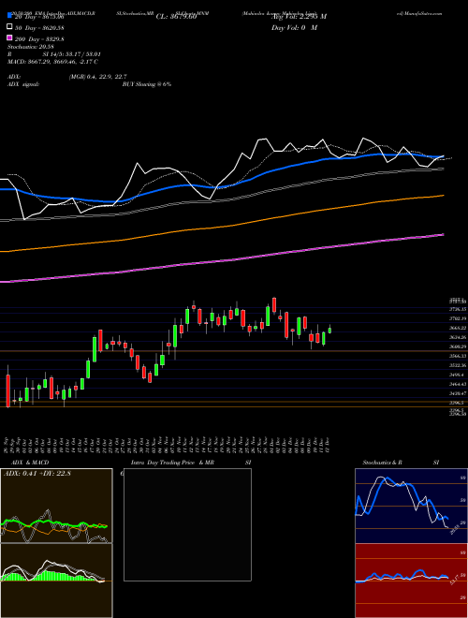Click the last rotated date label on the x-axis
Image resolution: width=468 pixels, height=618 pixels.
[327, 444]
